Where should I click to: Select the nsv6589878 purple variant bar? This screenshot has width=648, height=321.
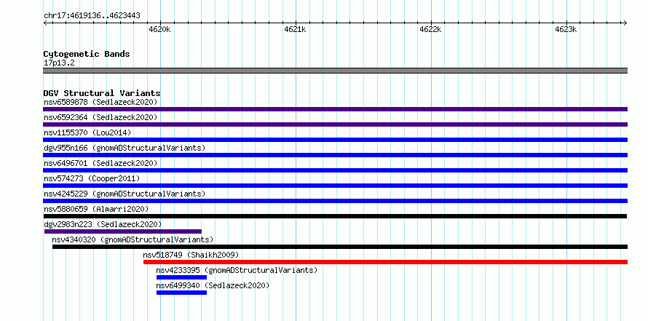point(335,109)
